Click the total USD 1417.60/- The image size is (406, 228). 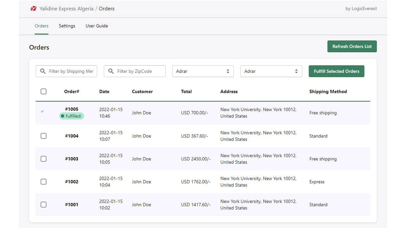(196, 205)
